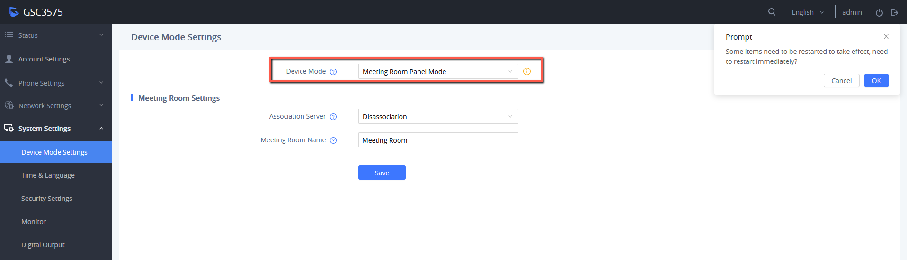Open the Network Settings menu

pos(56,105)
